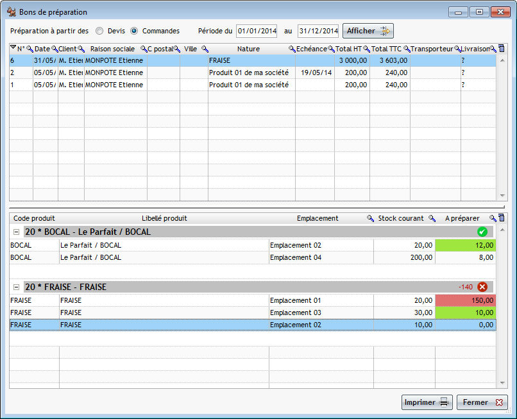This screenshot has height=419, width=517.
Task: Click the red 150,00 A préparer cell
Action: click(x=465, y=300)
